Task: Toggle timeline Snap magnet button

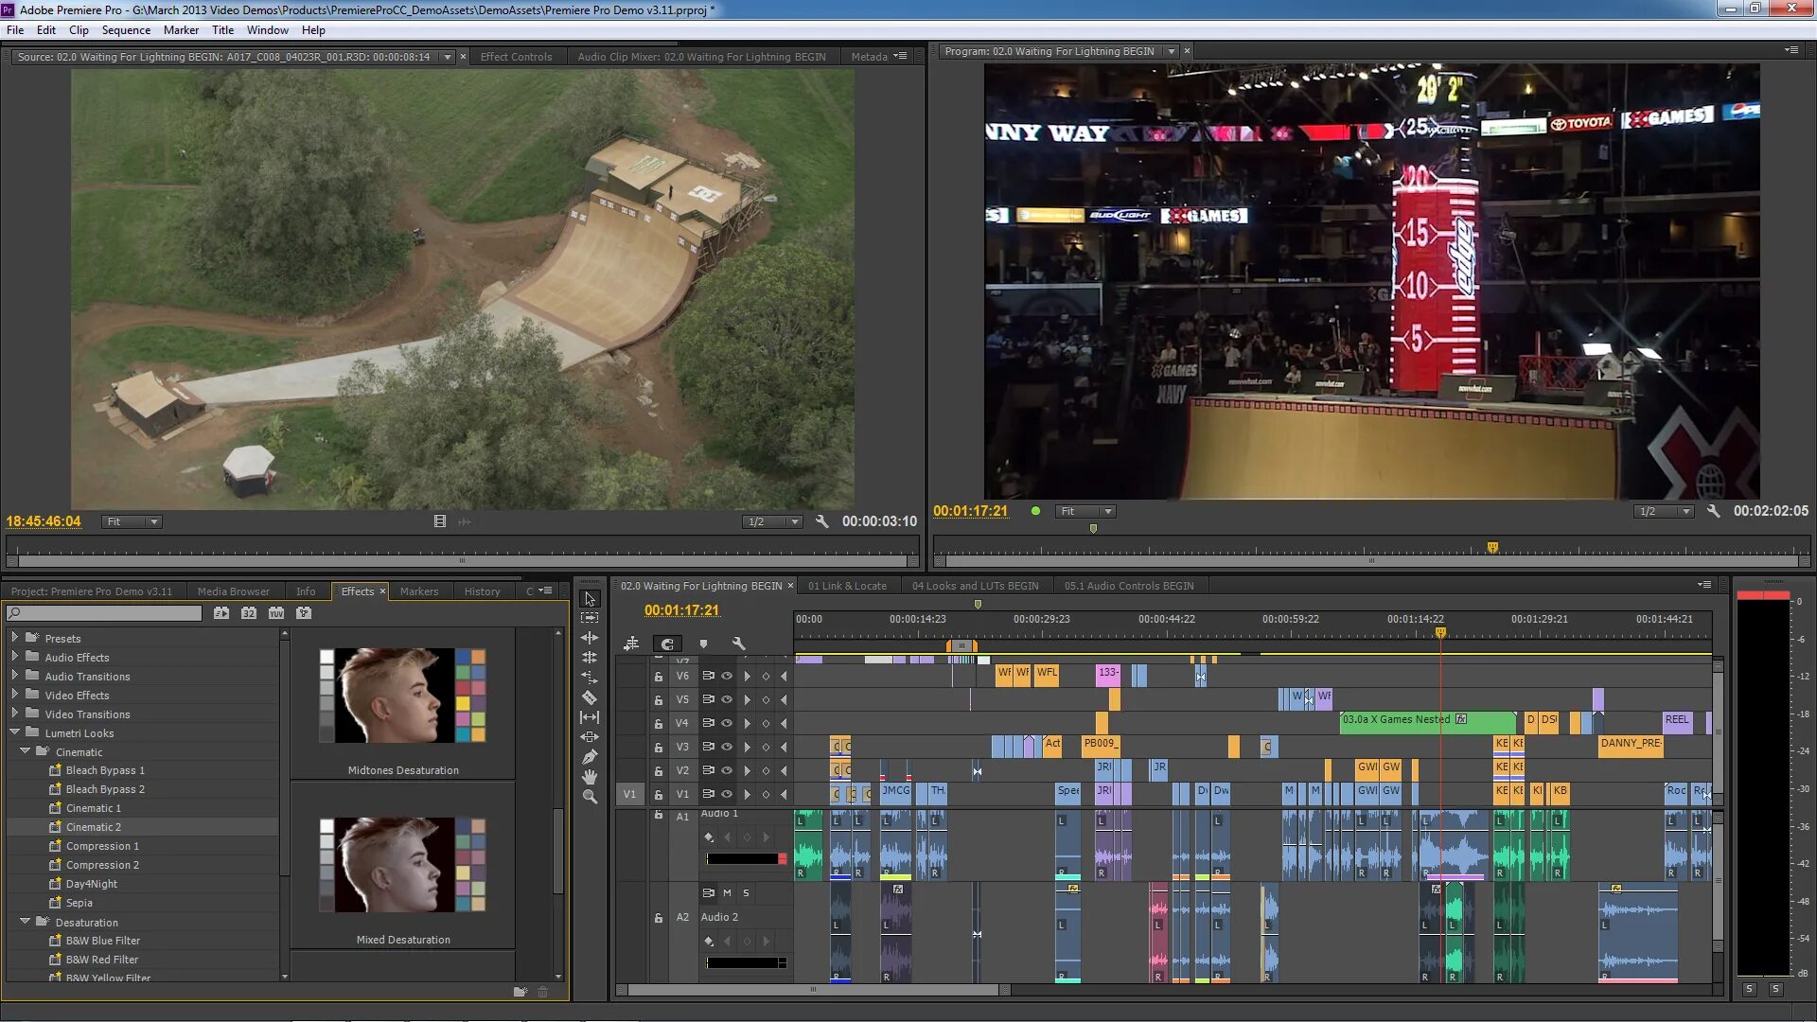Action: coord(667,643)
